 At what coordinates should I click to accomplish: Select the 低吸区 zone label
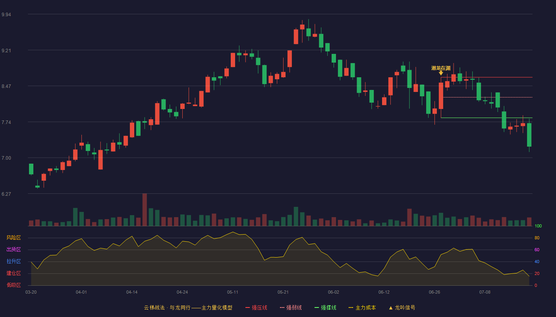14,285
